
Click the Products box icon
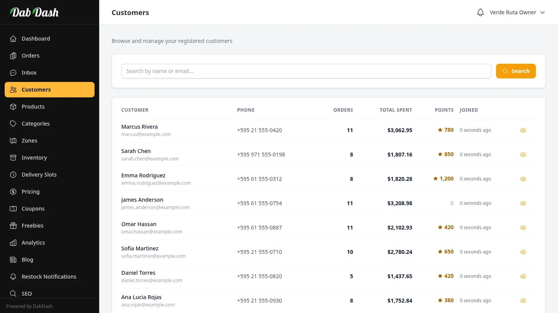point(13,107)
